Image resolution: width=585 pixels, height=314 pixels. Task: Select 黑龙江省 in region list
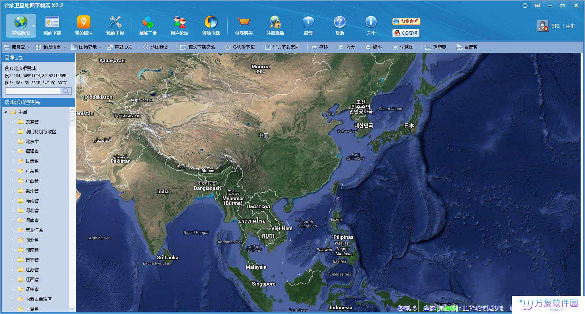point(34,230)
